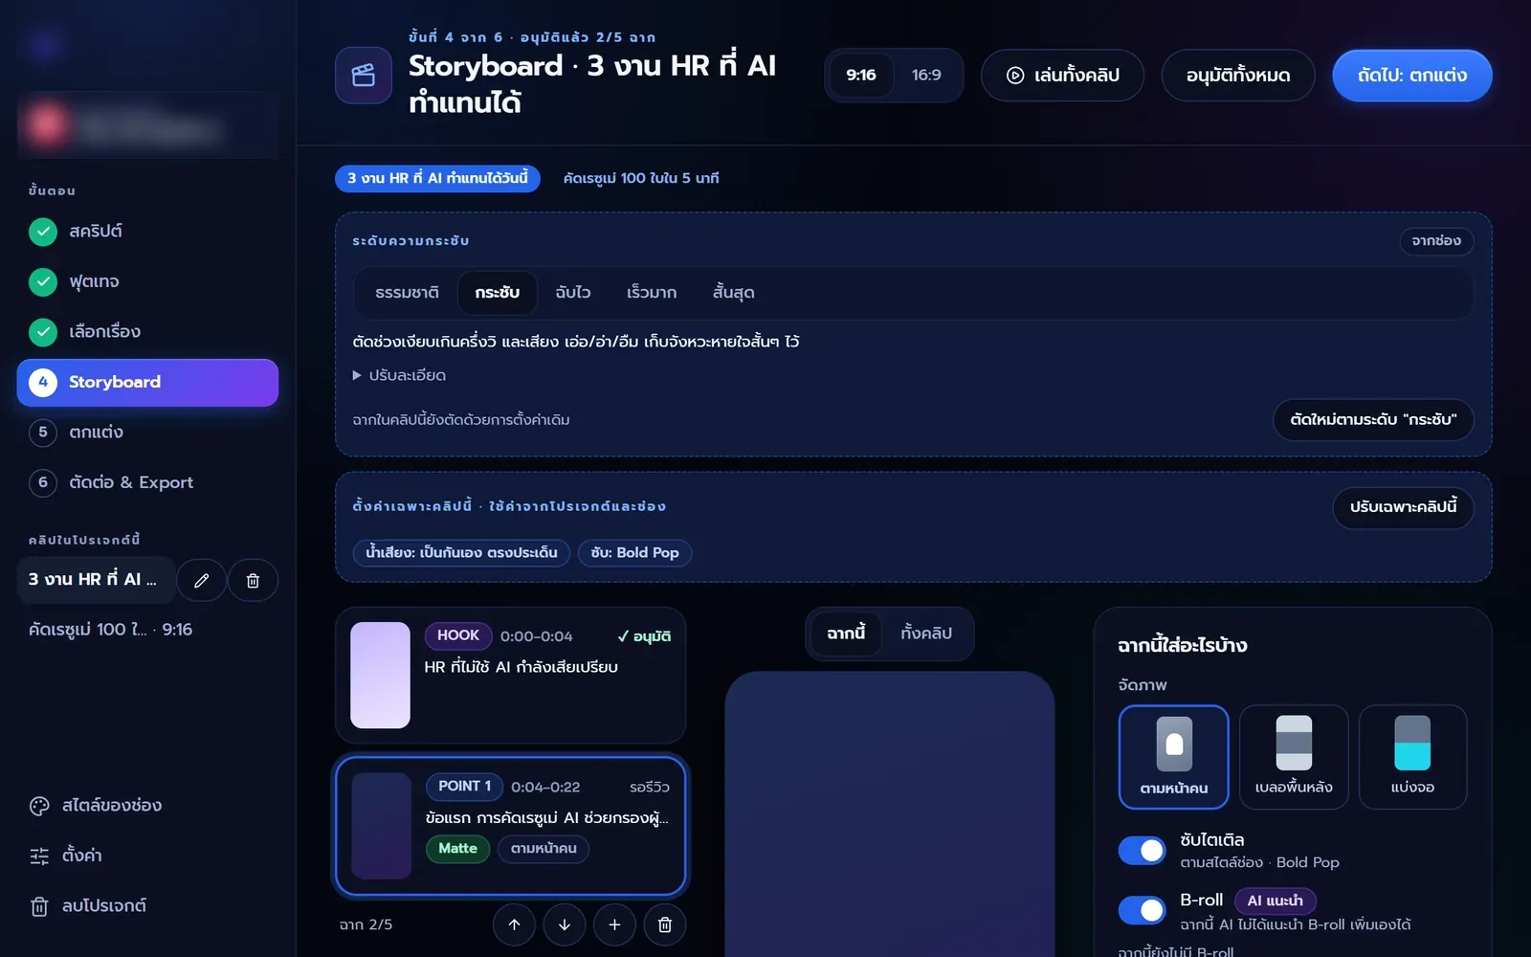Go to completed step ฟุตเทจ
Image resolution: width=1531 pixels, height=957 pixels.
click(x=147, y=281)
